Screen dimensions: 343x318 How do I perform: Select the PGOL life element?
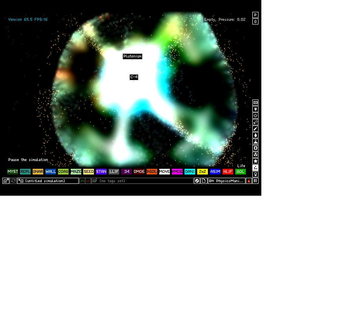coord(152,172)
